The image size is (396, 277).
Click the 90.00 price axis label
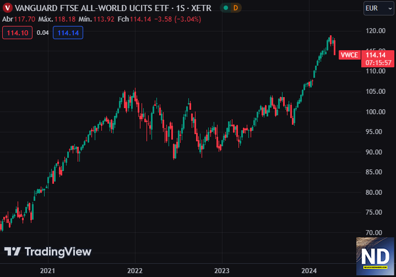click(x=374, y=152)
